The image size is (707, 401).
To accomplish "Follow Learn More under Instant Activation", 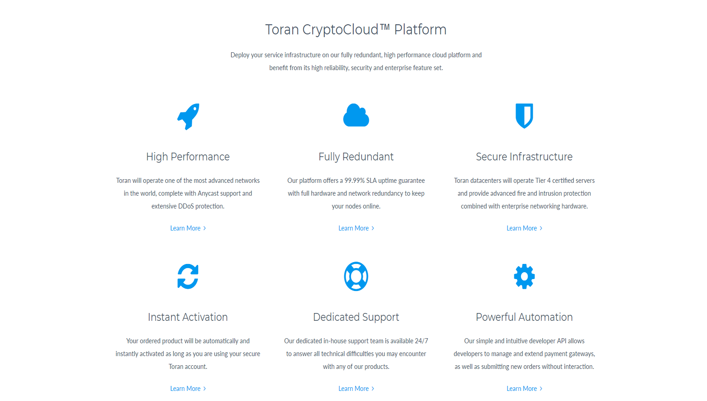I will [x=188, y=389].
